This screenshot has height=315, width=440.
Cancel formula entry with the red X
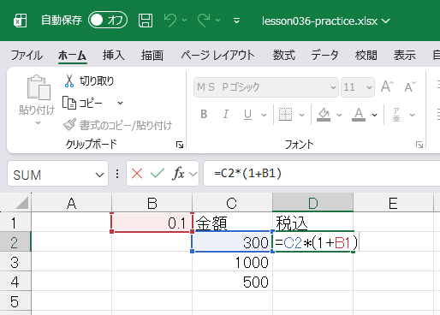(137, 174)
